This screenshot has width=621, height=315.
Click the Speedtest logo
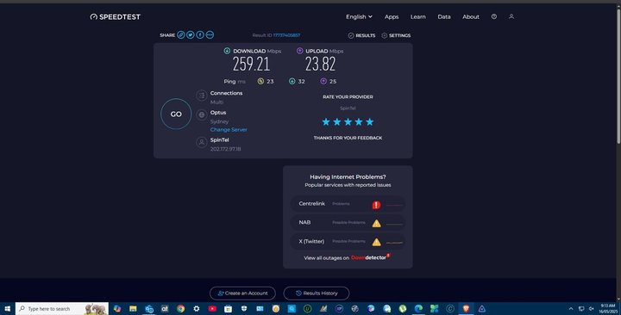(116, 16)
